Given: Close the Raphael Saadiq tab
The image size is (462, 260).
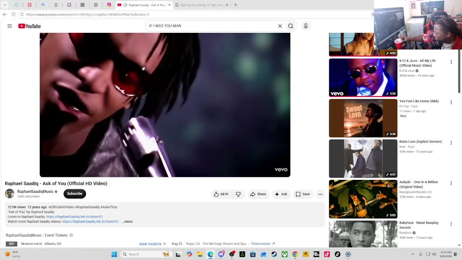Looking at the screenshot, I should pyautogui.click(x=169, y=5).
